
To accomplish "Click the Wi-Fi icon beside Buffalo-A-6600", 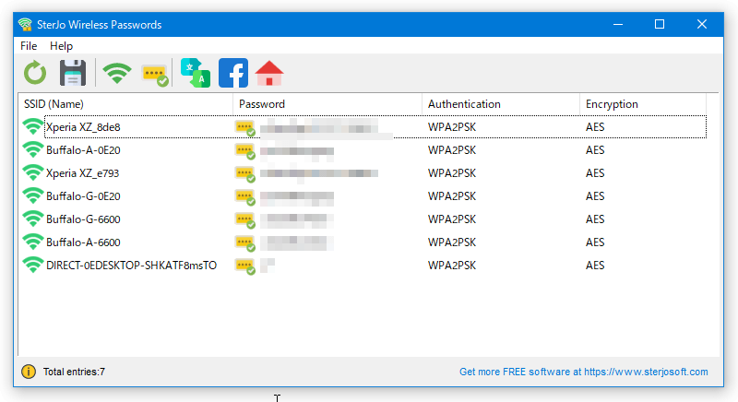I will click(x=33, y=242).
